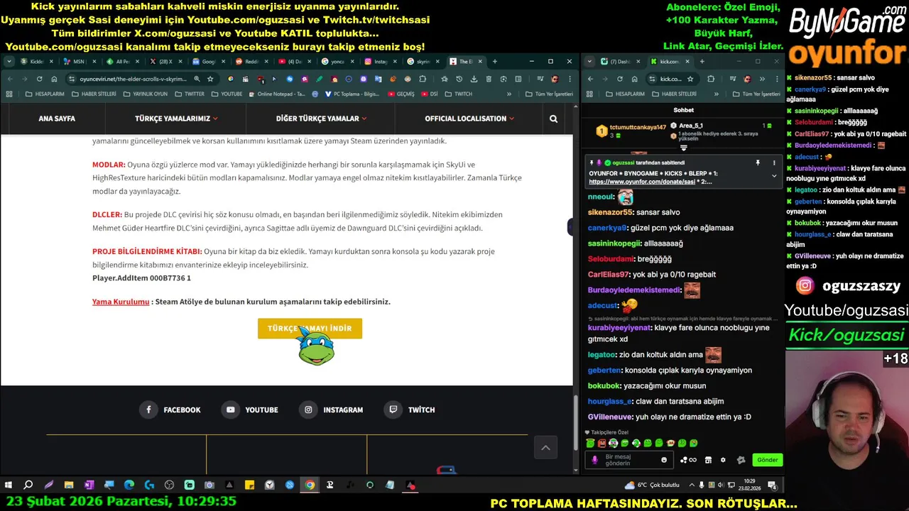
Task: Show hidden bookmarks in left browser
Action: point(508,94)
